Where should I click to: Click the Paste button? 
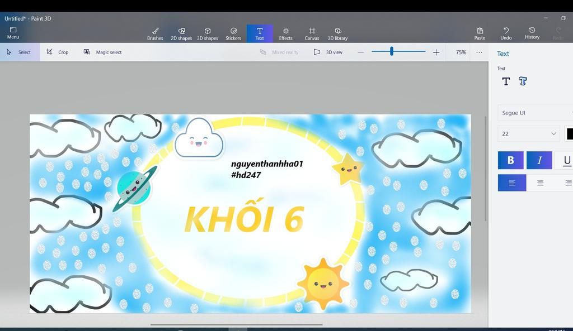point(480,33)
